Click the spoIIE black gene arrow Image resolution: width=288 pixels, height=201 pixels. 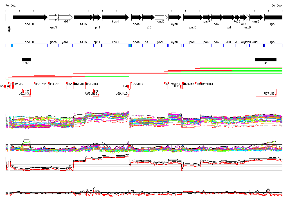click(x=30, y=17)
